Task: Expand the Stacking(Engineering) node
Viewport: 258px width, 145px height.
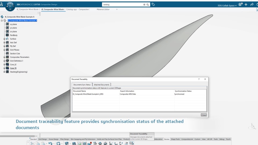Action: (5, 72)
